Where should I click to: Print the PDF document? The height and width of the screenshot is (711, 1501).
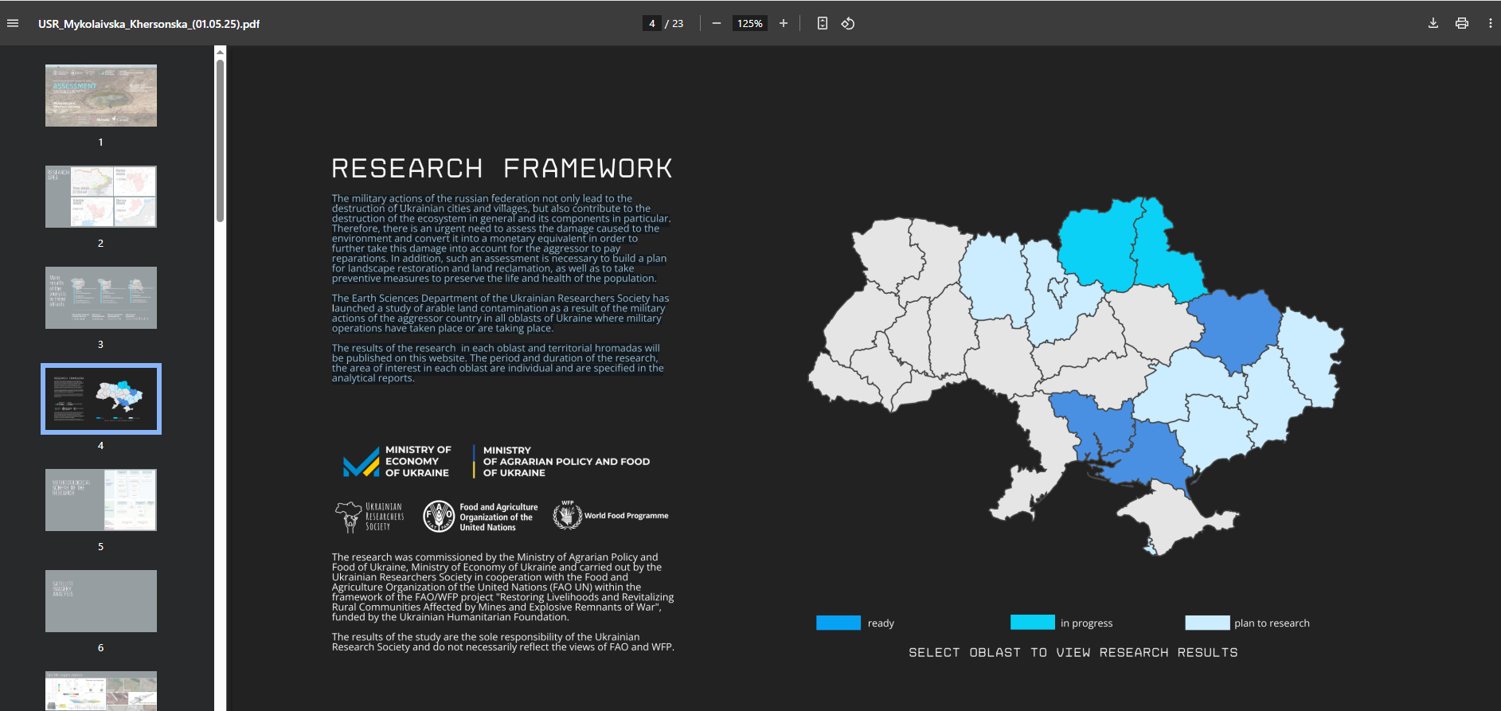pyautogui.click(x=1462, y=23)
